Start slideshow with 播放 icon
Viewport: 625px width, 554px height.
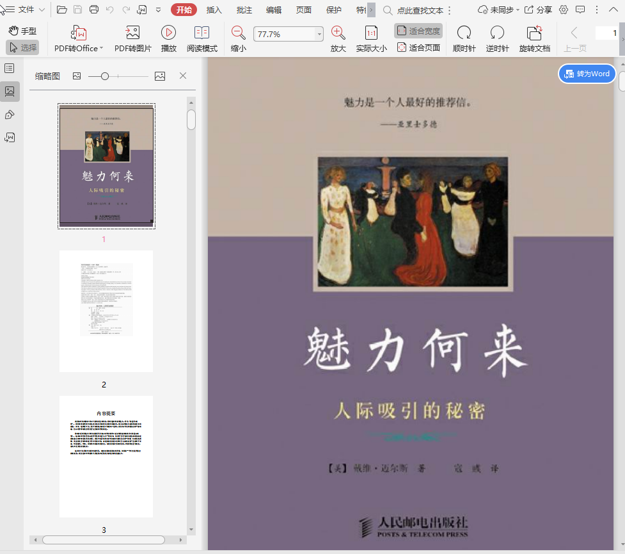tap(168, 33)
